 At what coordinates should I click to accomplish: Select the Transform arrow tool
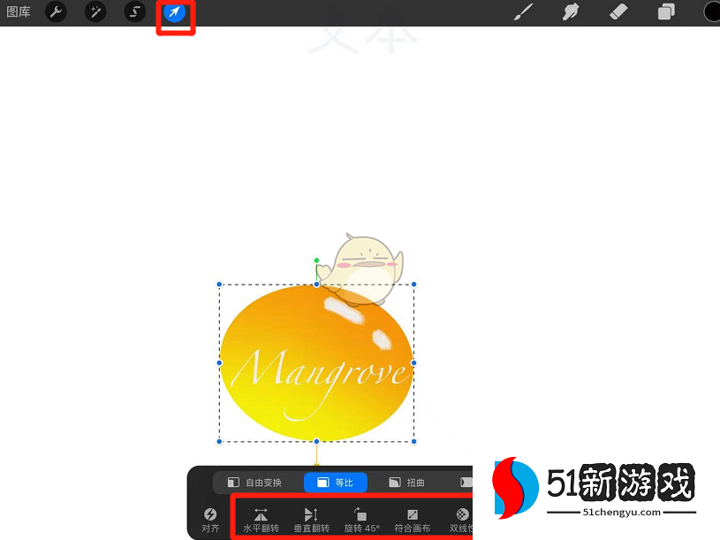tap(175, 12)
